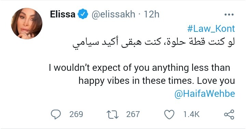Viewport: 246px width, 129px height.
Task: Click the 267 retweets count
Action: 133,114
